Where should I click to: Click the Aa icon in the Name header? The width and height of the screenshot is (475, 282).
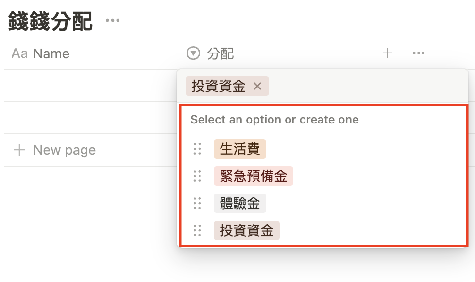click(x=19, y=53)
